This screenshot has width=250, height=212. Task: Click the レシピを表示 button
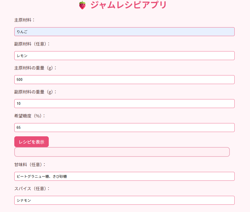click(x=32, y=142)
